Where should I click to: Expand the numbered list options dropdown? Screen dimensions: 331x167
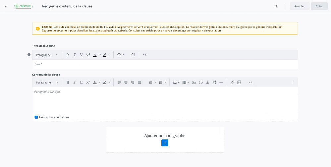click(156, 83)
